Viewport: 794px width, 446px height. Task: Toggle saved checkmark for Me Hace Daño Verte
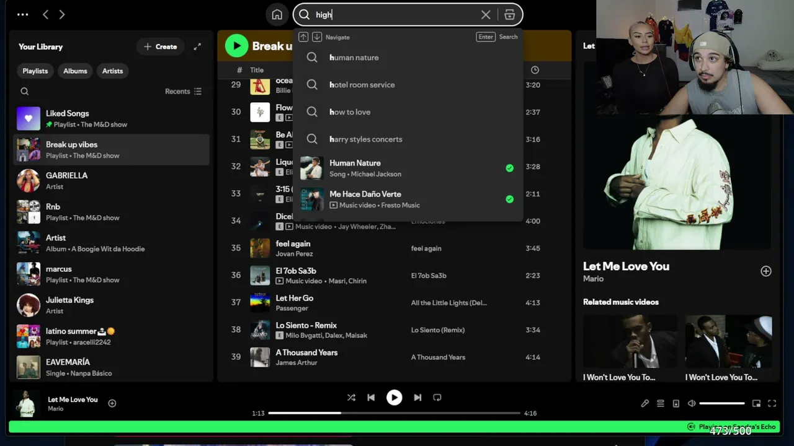coord(509,199)
